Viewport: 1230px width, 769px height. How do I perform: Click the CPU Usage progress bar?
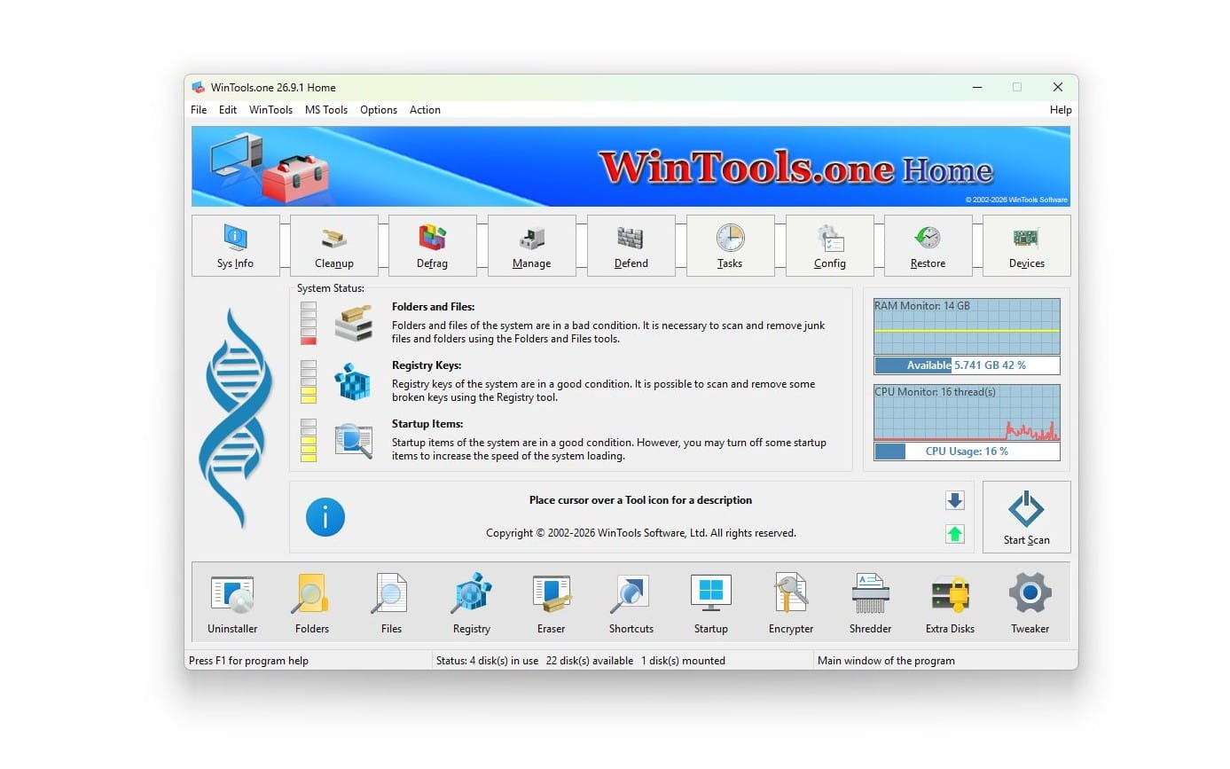click(967, 451)
